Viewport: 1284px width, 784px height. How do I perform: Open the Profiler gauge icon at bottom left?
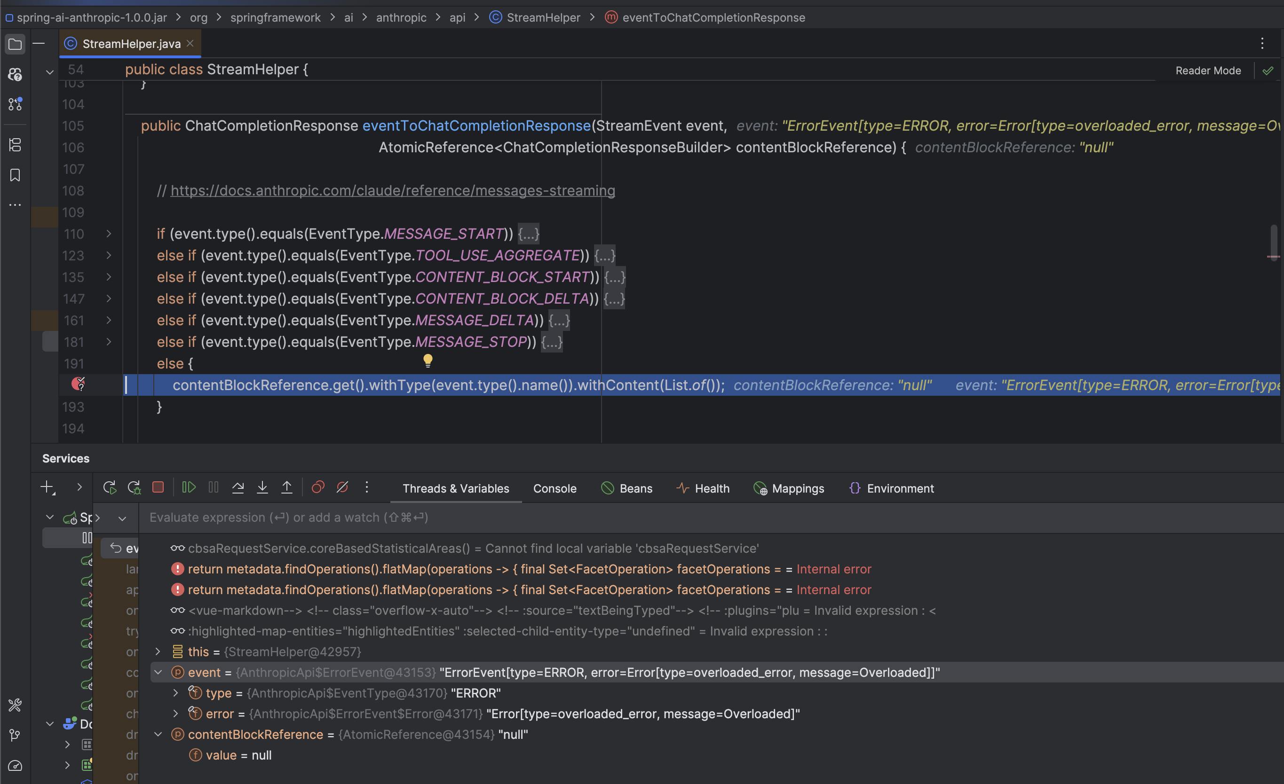tap(15, 765)
